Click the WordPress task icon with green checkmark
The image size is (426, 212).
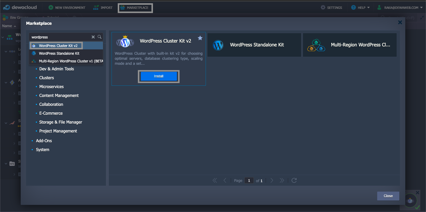pyautogui.click(x=410, y=201)
